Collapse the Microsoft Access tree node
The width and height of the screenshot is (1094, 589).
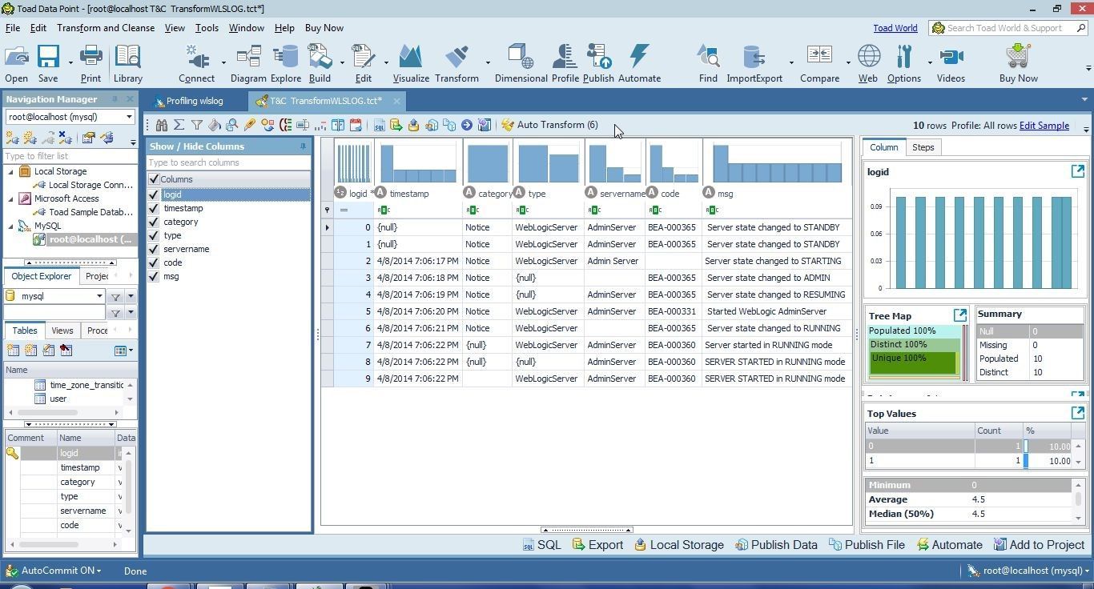pyautogui.click(x=11, y=198)
